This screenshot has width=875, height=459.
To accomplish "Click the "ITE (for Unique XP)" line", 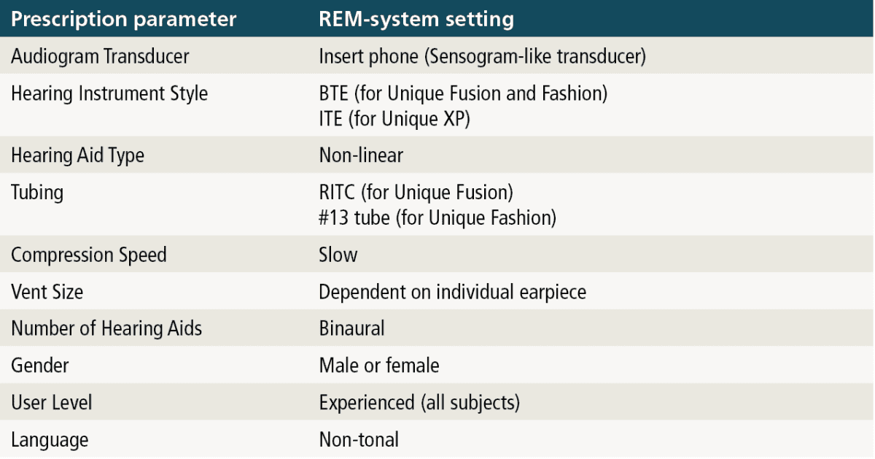I will coord(394,118).
